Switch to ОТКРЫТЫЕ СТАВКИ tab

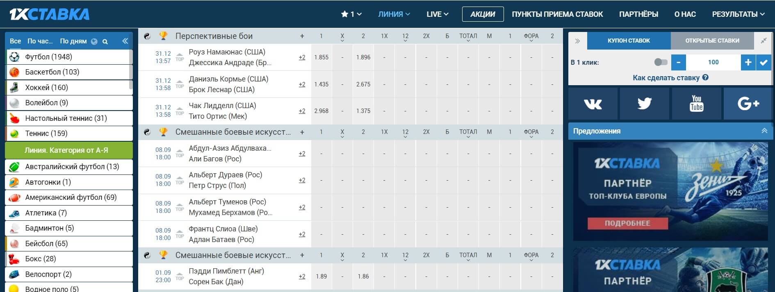[712, 41]
